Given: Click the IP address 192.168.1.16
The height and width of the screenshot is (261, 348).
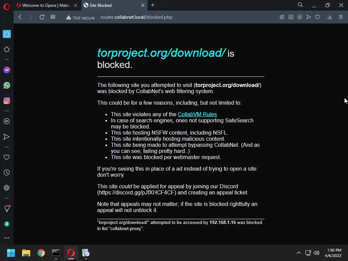Looking at the screenshot, I should (x=223, y=222).
